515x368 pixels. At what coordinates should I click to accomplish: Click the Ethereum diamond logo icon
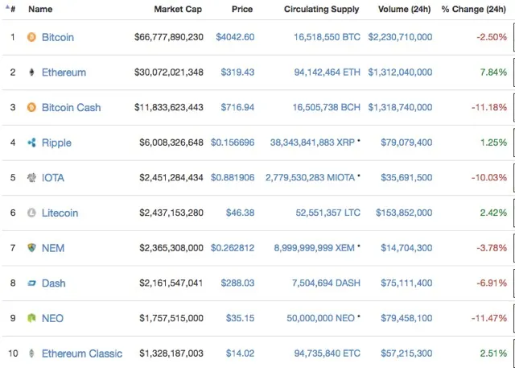(x=31, y=72)
